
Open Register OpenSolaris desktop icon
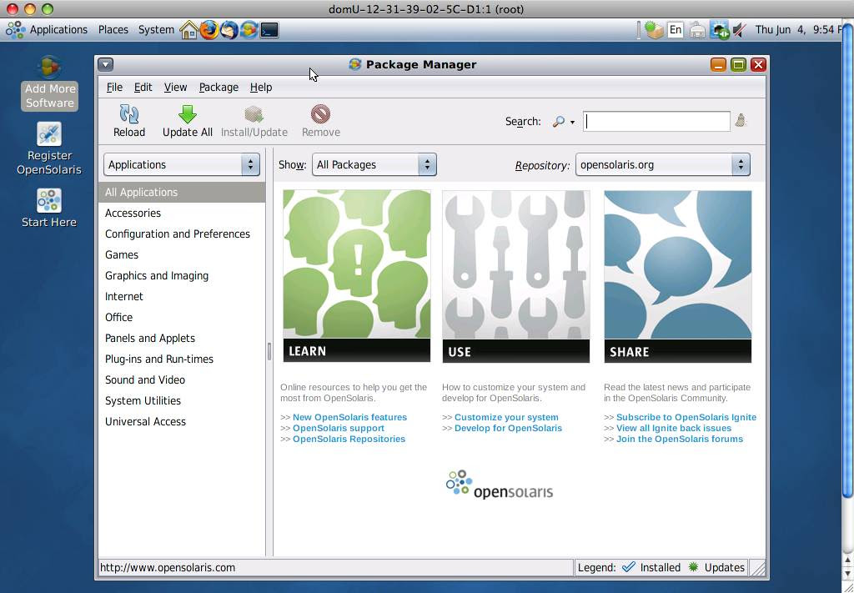tap(49, 148)
